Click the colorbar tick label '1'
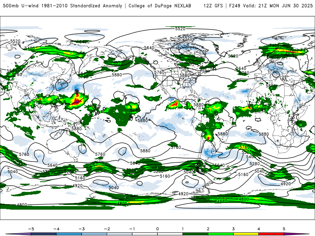Viewport: 315px width, 236px height. point(183,229)
